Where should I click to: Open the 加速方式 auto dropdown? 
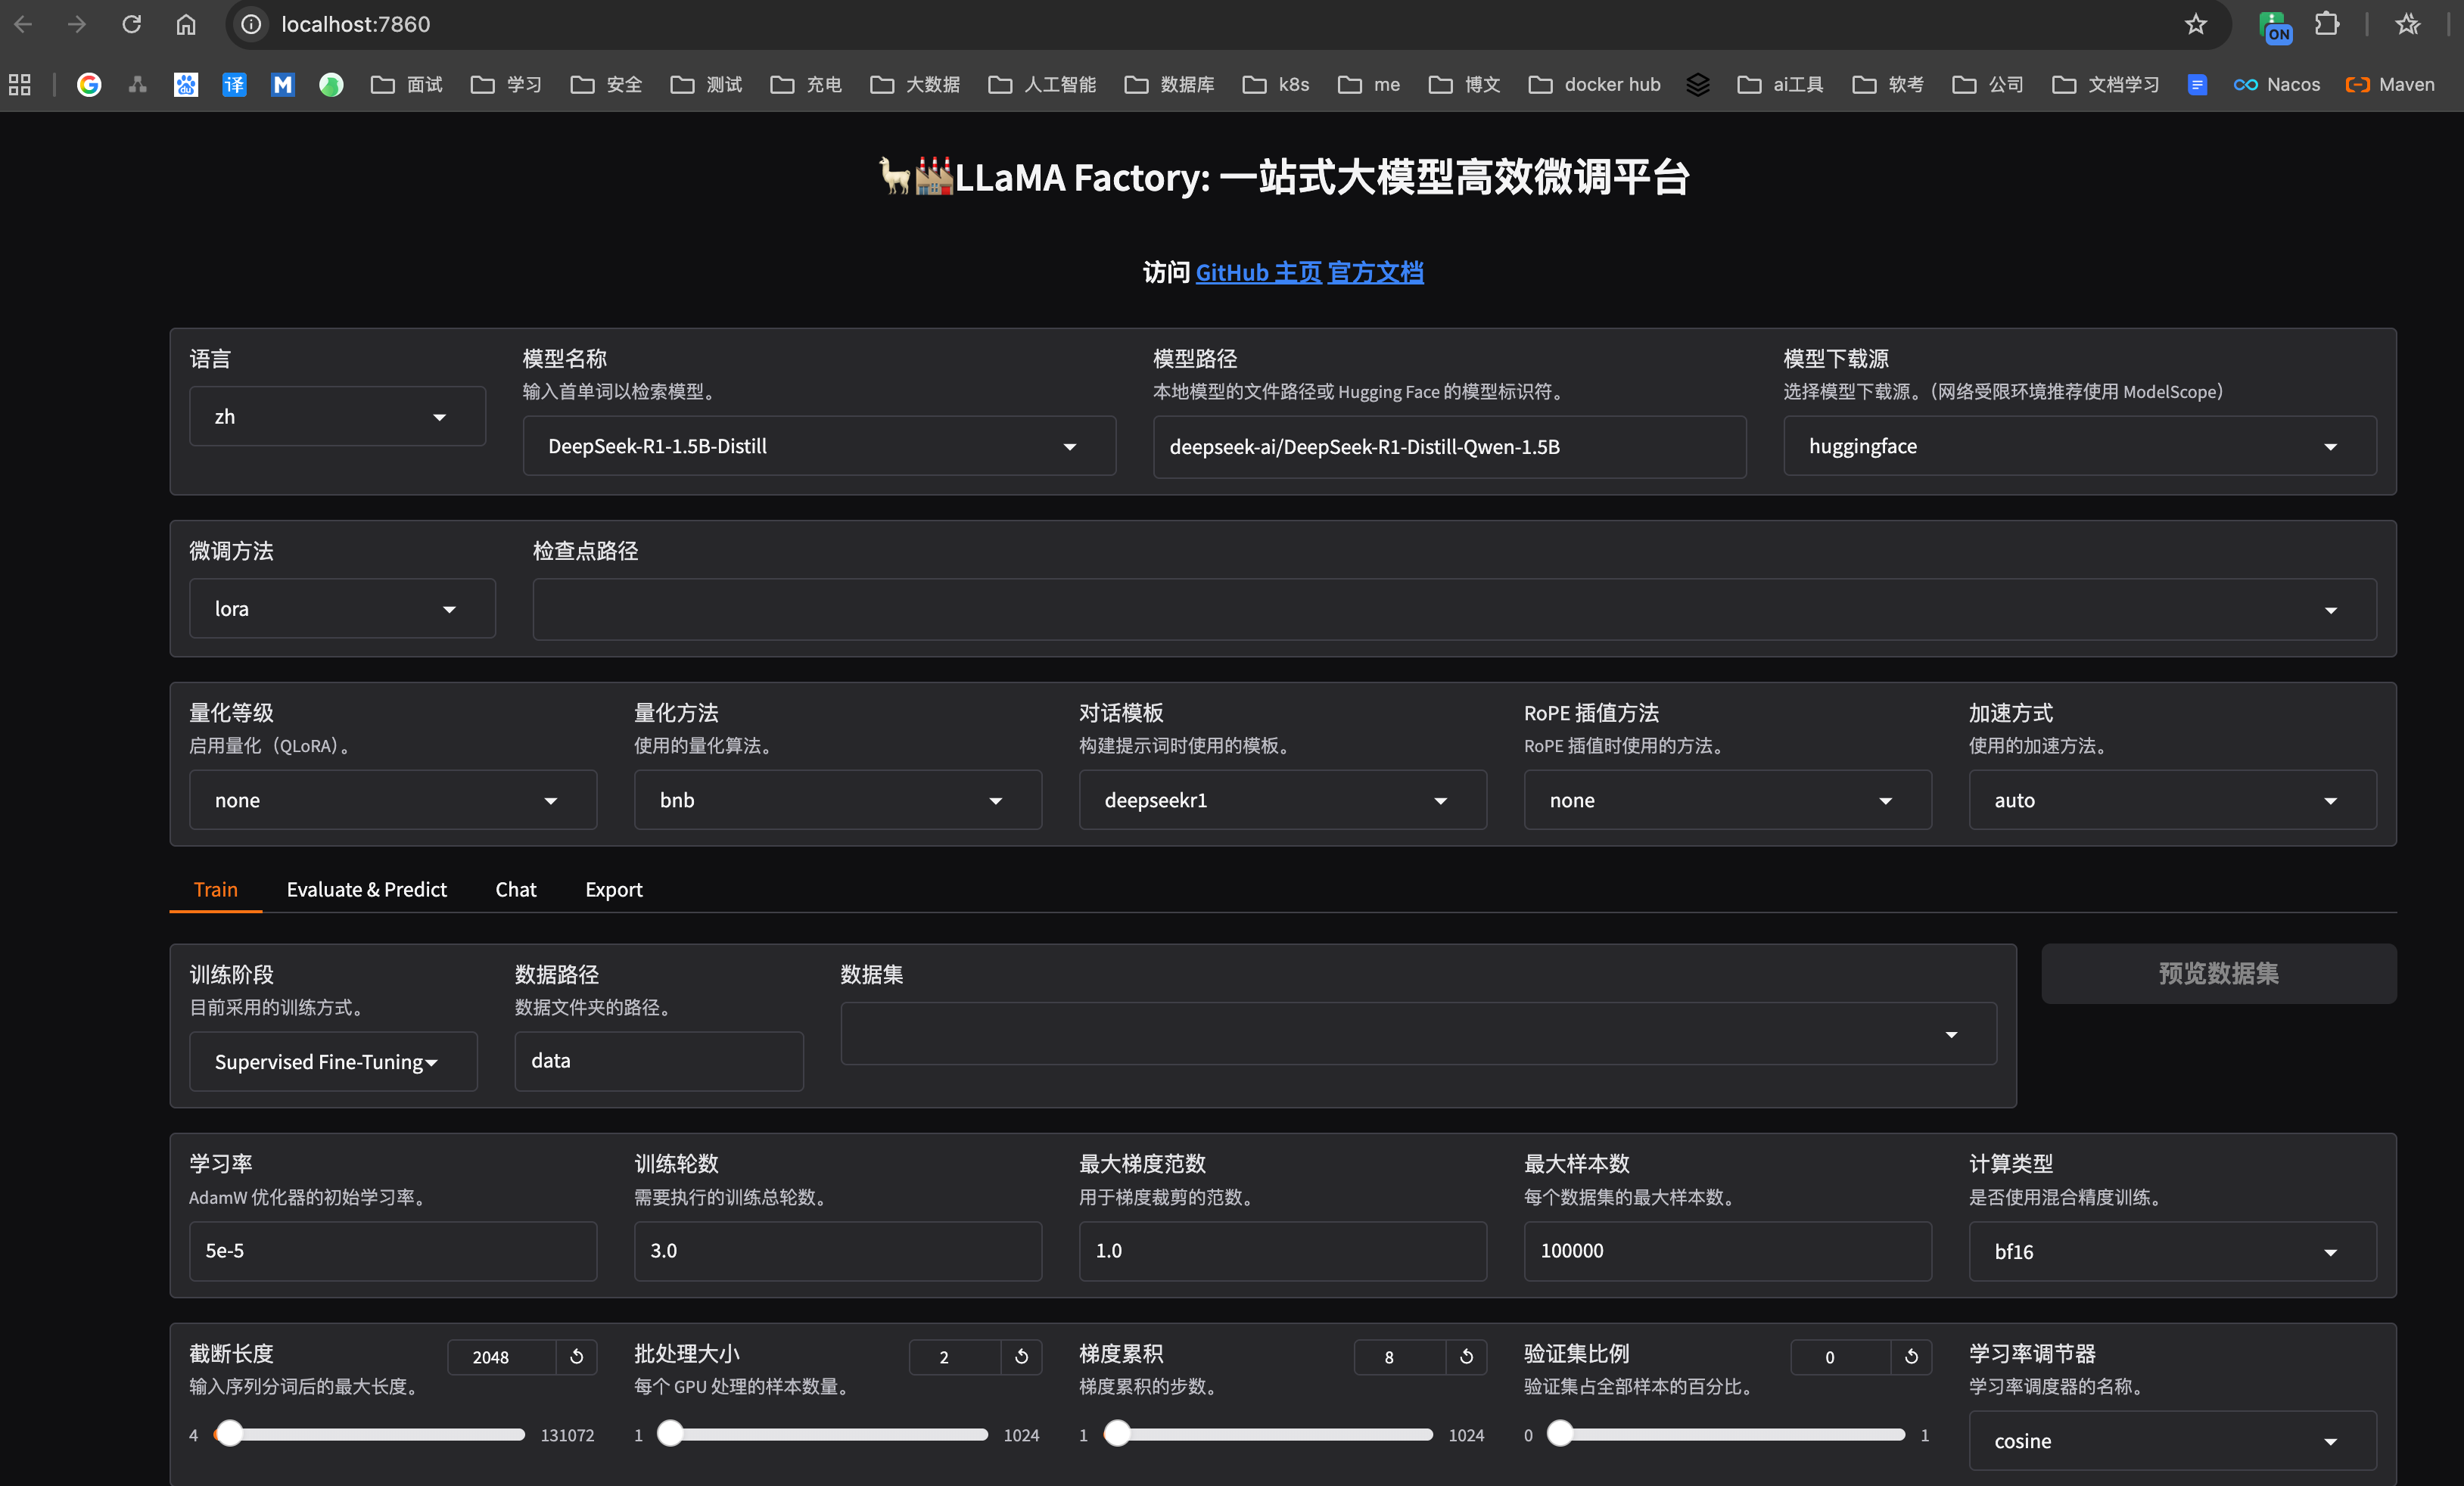coord(2173,800)
